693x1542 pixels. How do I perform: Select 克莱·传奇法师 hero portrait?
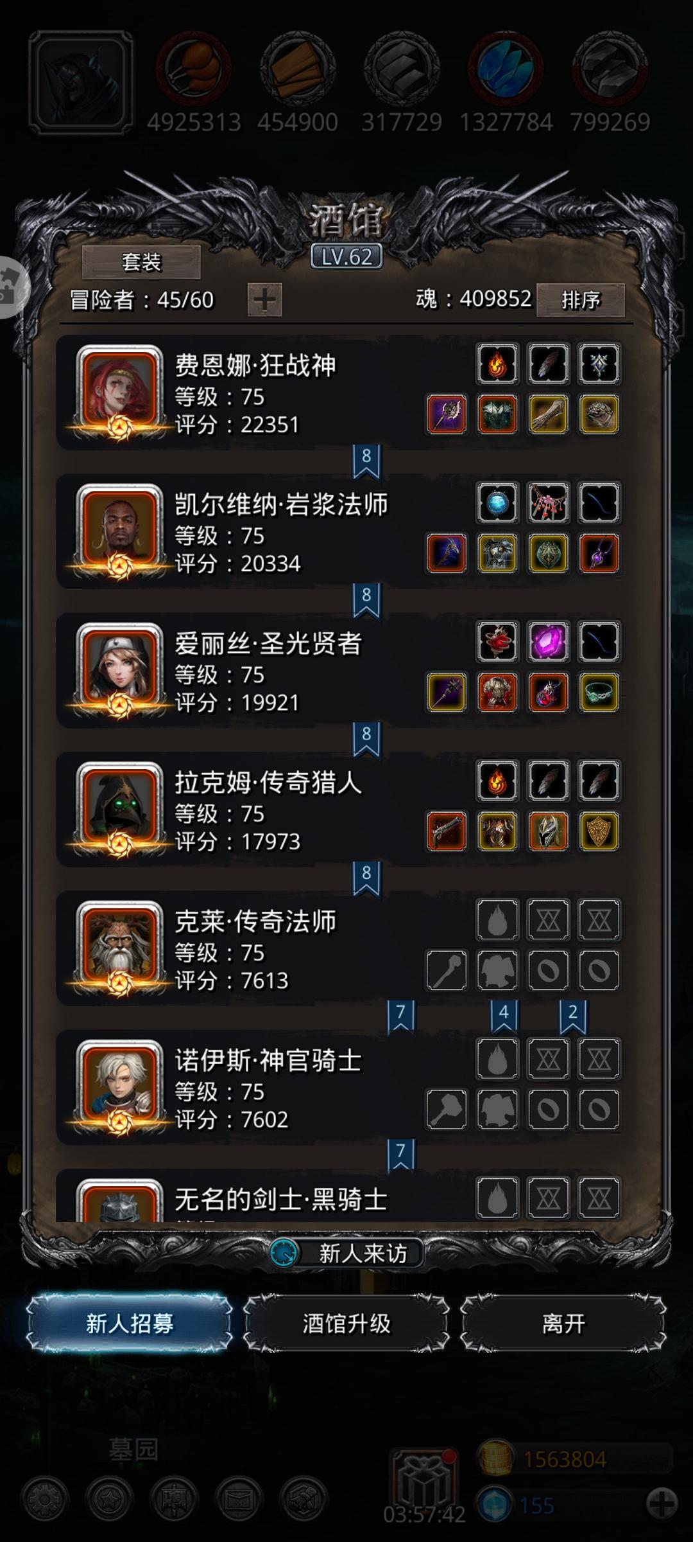click(x=119, y=946)
